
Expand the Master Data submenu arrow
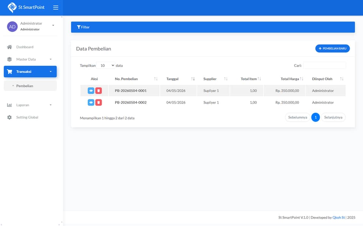[x=51, y=59]
